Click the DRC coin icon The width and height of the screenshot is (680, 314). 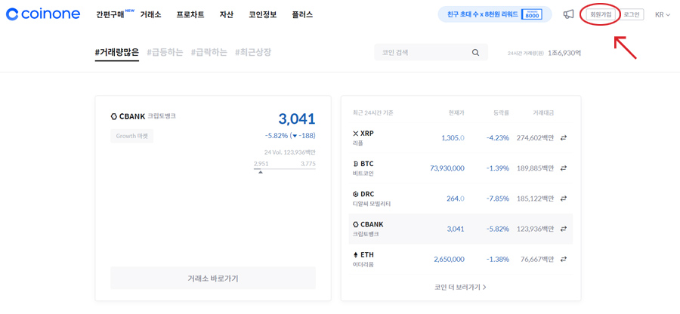click(x=356, y=194)
